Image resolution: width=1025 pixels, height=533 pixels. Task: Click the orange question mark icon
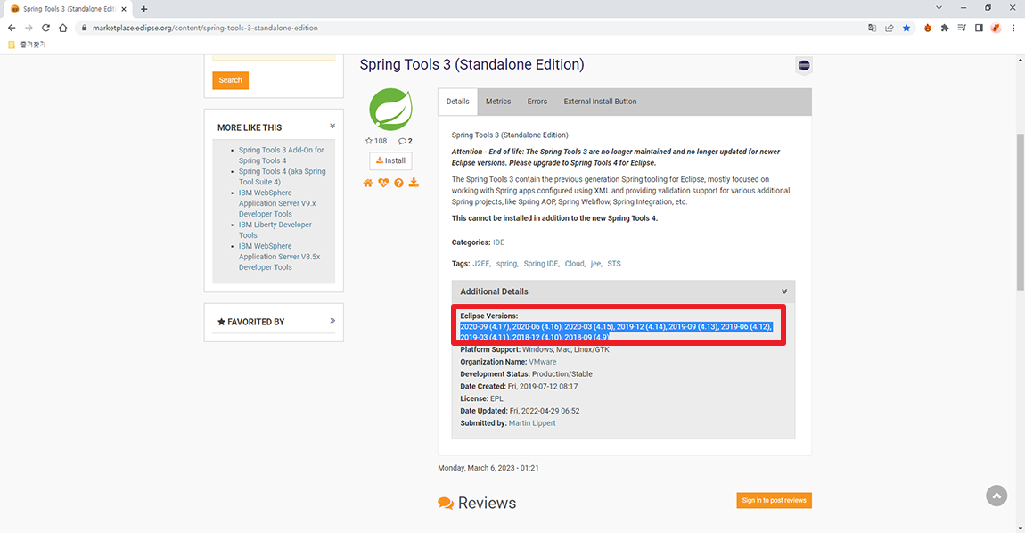click(x=398, y=183)
